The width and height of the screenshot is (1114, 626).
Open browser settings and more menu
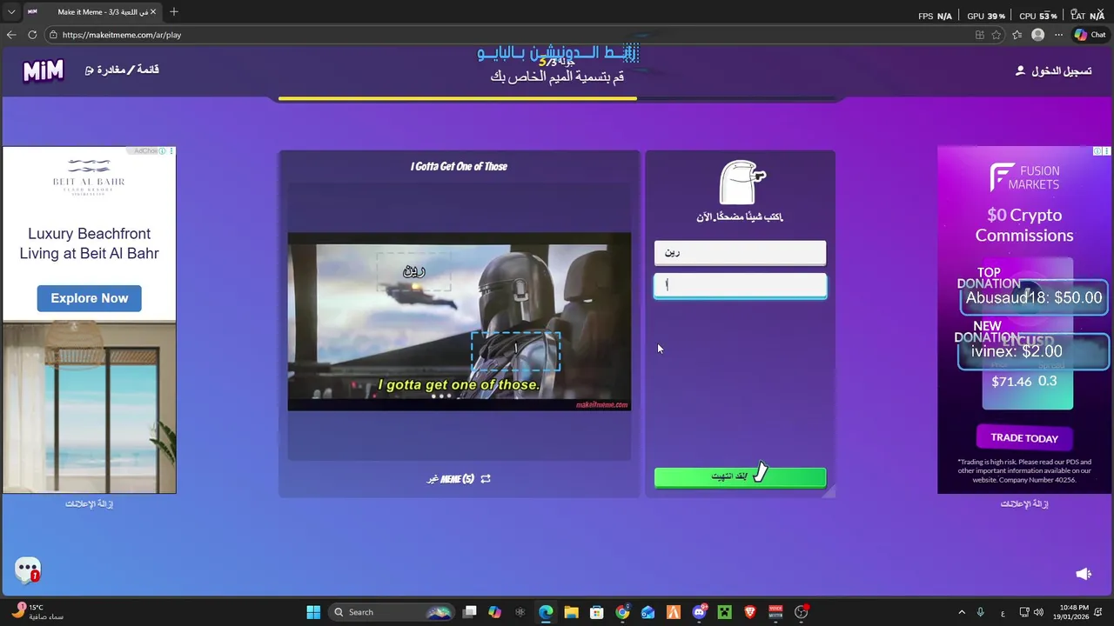coord(1058,35)
